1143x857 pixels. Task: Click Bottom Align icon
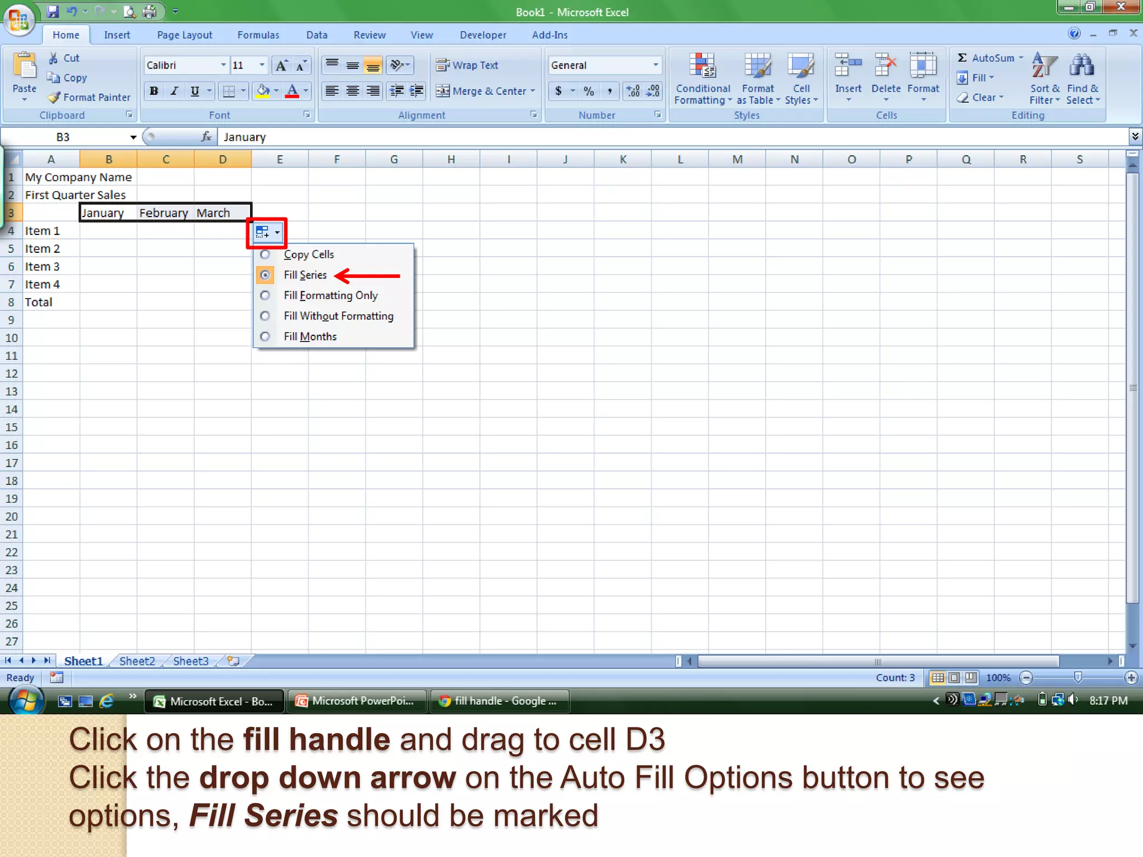[x=373, y=65]
